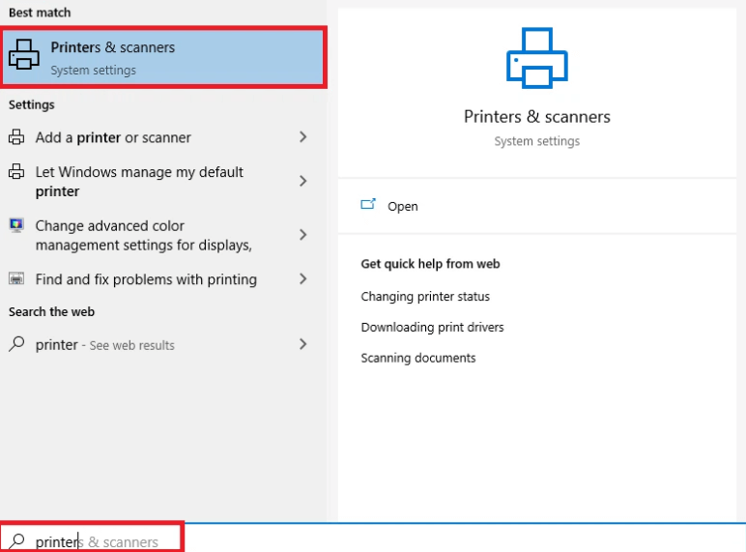This screenshot has width=746, height=552.
Task: Click System settings subtitle in the preview pane
Action: coord(536,141)
